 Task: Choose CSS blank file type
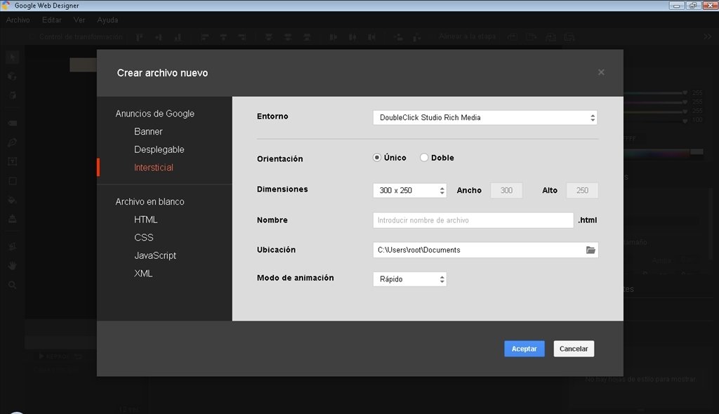[x=143, y=237]
